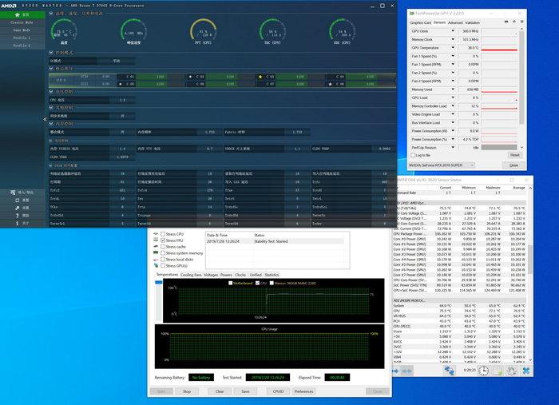Click the white star on core C 08
The width and height of the screenshot is (559, 405).
[x=330, y=84]
